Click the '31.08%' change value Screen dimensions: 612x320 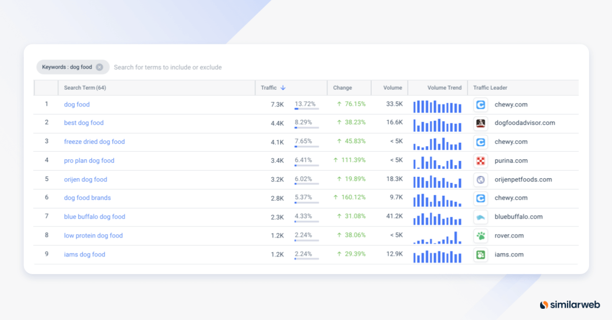coord(355,216)
